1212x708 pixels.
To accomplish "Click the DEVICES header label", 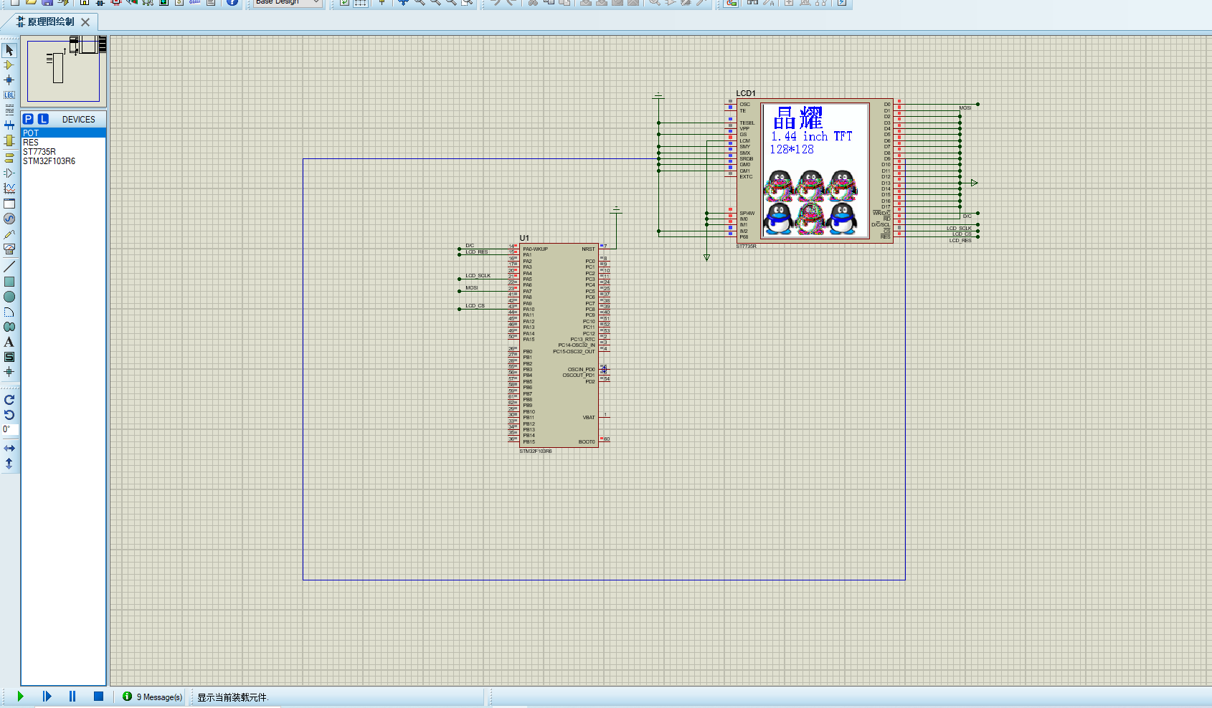I will click(x=79, y=120).
